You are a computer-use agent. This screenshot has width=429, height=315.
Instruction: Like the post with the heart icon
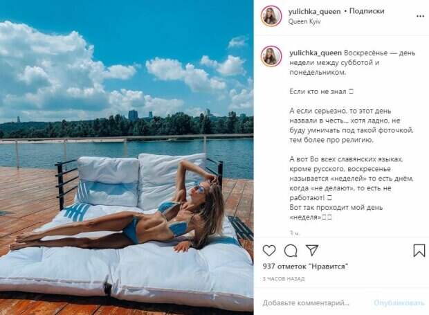point(269,251)
